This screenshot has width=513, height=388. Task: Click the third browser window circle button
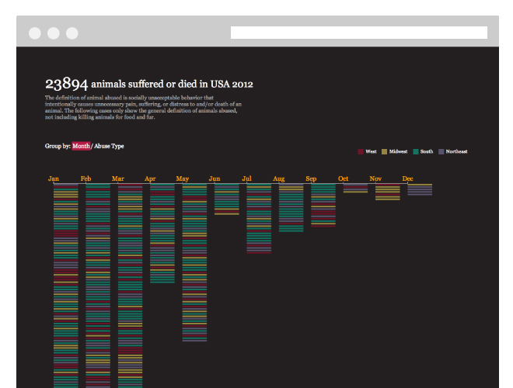coord(72,33)
